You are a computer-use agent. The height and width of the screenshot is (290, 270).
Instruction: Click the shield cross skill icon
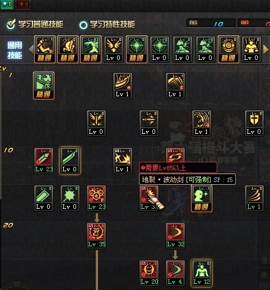tap(254, 123)
